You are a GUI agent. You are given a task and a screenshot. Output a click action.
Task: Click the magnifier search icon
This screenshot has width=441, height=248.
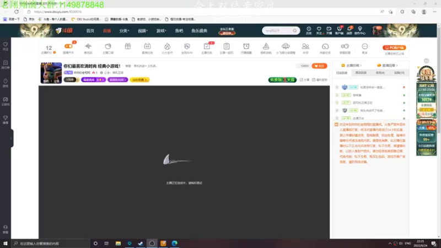[294, 30]
